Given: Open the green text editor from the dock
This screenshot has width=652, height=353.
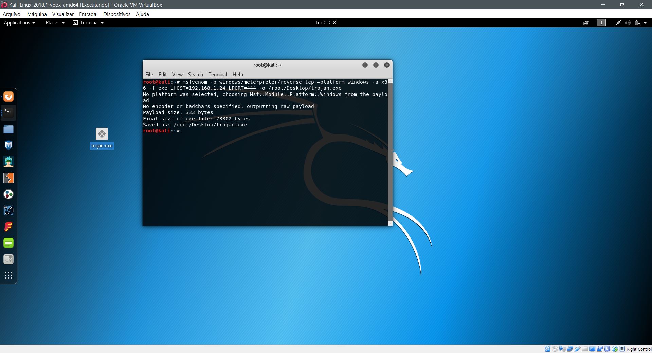Looking at the screenshot, I should (x=8, y=243).
